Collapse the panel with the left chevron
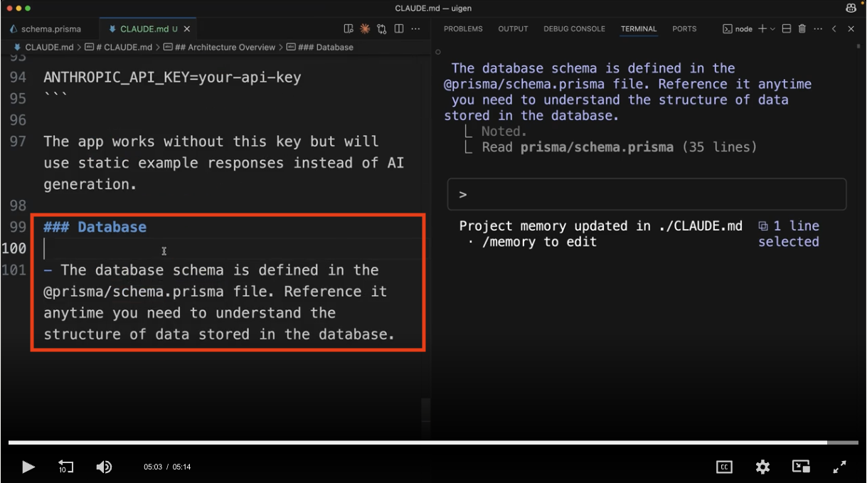This screenshot has width=867, height=483. coord(834,29)
